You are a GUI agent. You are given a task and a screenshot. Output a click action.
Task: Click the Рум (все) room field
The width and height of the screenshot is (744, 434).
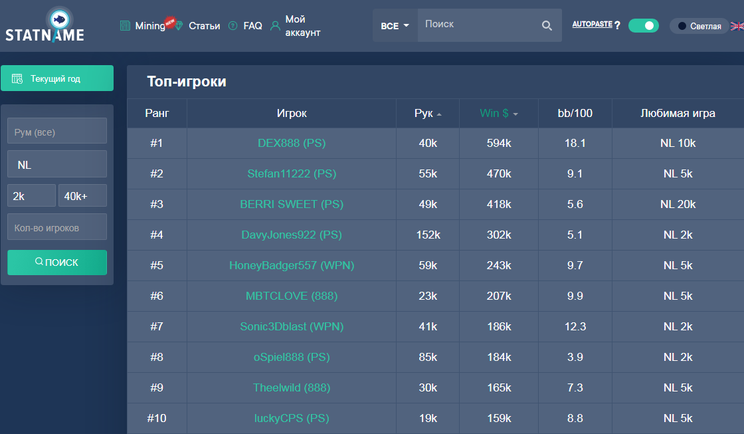point(57,132)
